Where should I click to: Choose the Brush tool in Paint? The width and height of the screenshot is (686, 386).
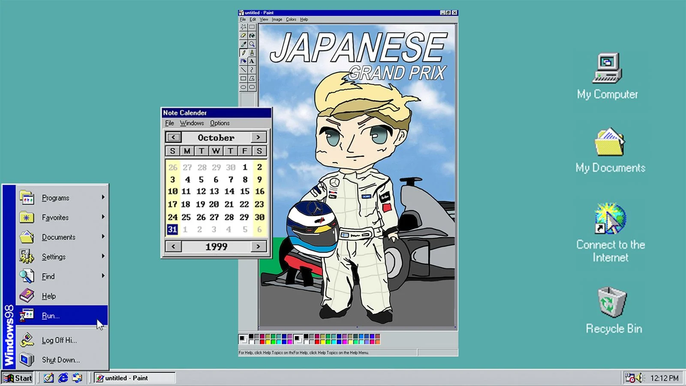point(252,53)
